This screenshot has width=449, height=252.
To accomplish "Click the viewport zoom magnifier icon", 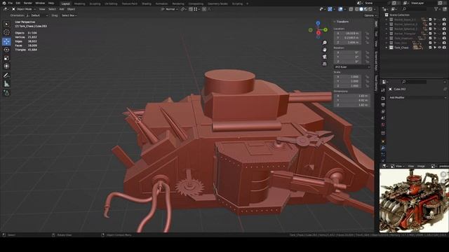I will 324,43.
